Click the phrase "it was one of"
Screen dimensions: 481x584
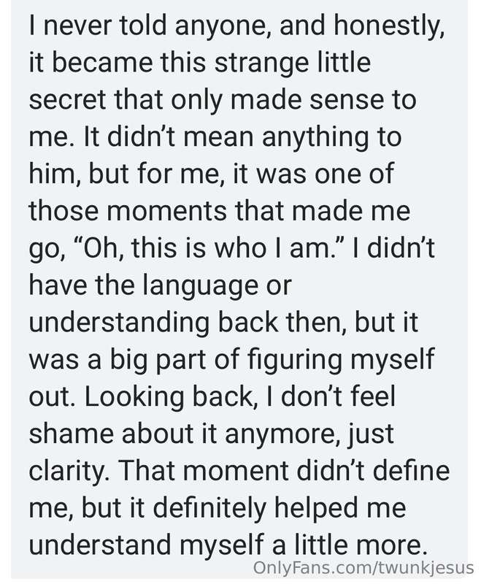312,174
